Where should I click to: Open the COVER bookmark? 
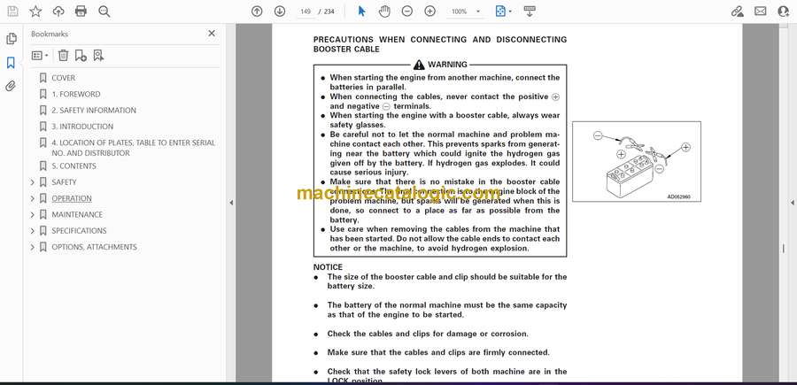coord(63,78)
